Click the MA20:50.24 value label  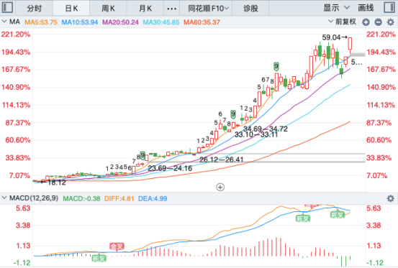tap(121, 22)
